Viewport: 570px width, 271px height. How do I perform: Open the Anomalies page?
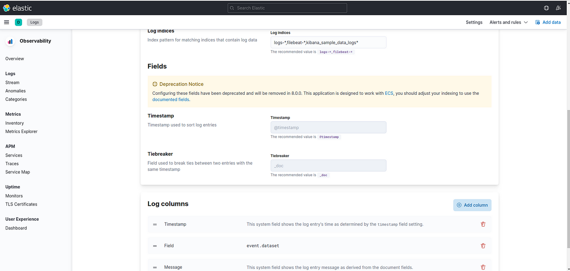point(15,91)
